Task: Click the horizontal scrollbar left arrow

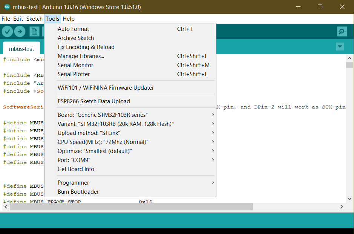Action: 6,207
